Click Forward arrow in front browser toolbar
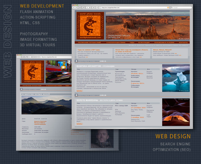The height and width of the screenshot is (164, 201). (76, 8)
